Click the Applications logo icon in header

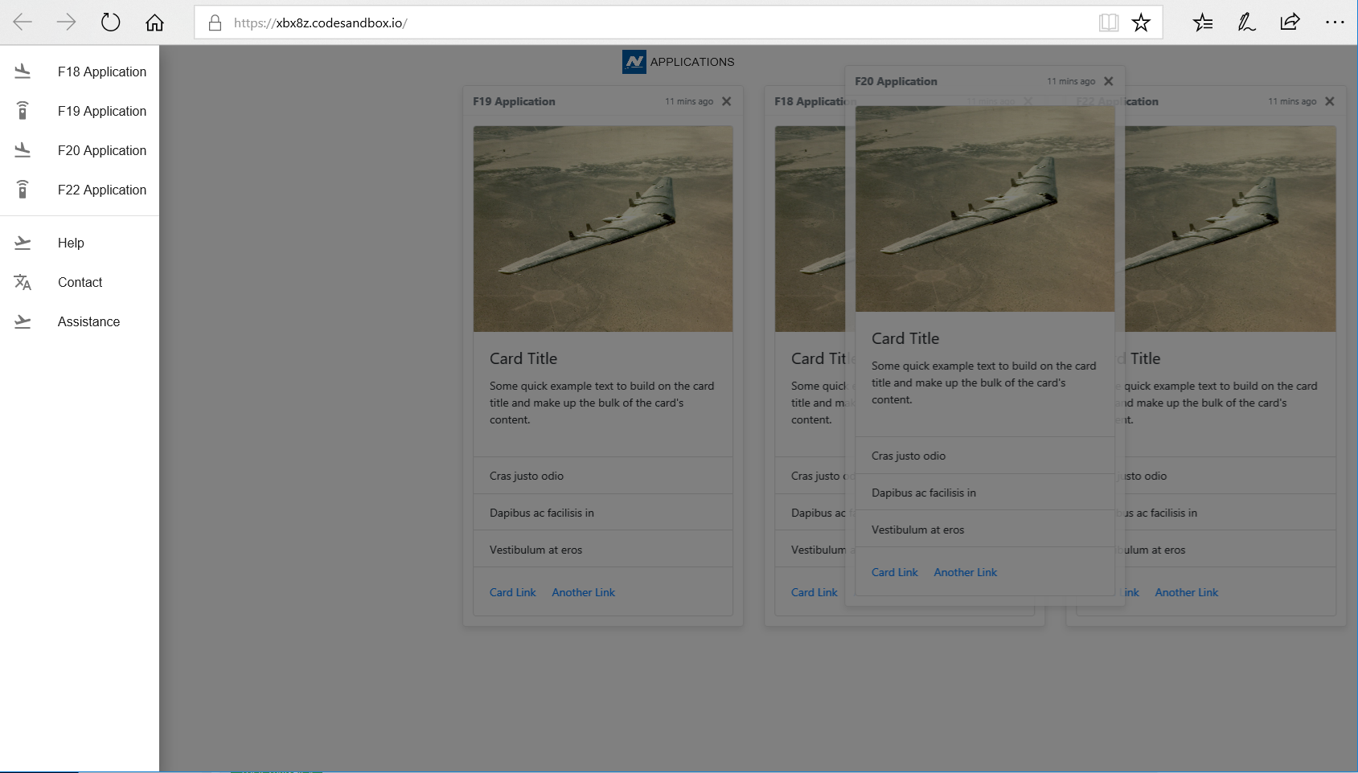point(634,62)
